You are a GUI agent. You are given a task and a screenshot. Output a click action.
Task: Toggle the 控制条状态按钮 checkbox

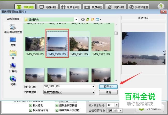57,105
